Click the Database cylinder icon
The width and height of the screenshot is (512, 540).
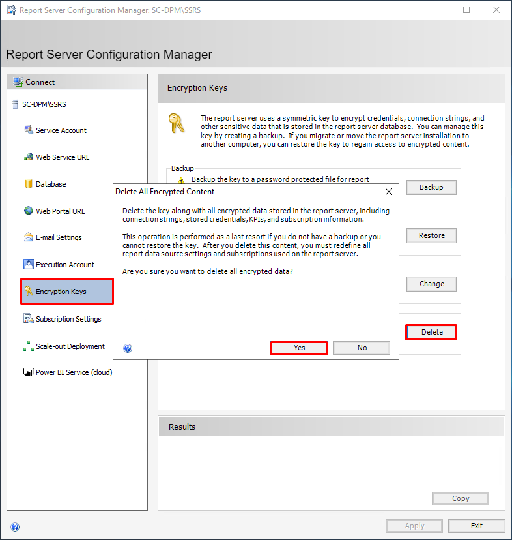(x=29, y=183)
